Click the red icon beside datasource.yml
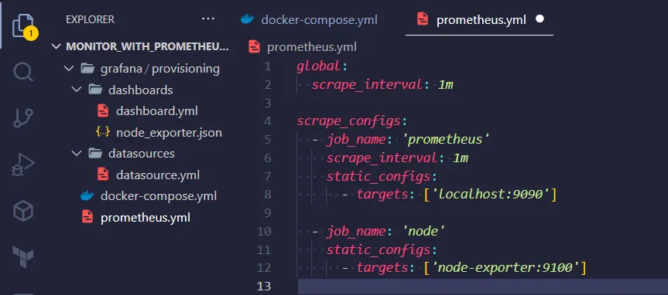 [x=103, y=175]
